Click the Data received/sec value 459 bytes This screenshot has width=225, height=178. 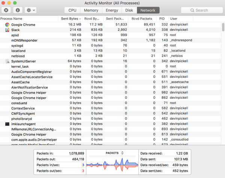pos(180,165)
